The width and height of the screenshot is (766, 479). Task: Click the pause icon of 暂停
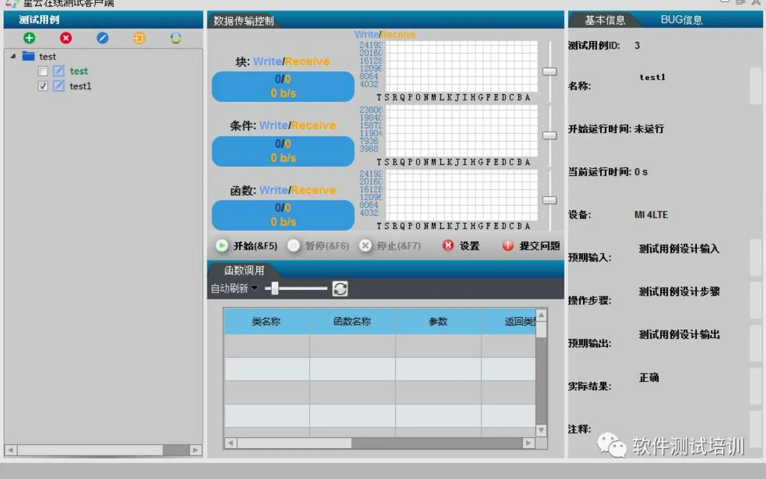coord(293,246)
